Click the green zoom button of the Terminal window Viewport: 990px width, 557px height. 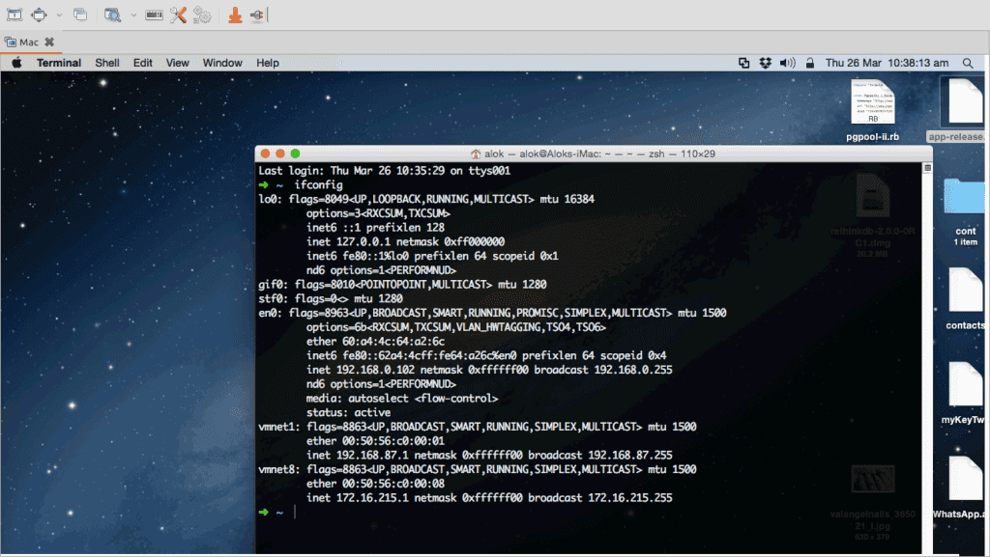(295, 153)
